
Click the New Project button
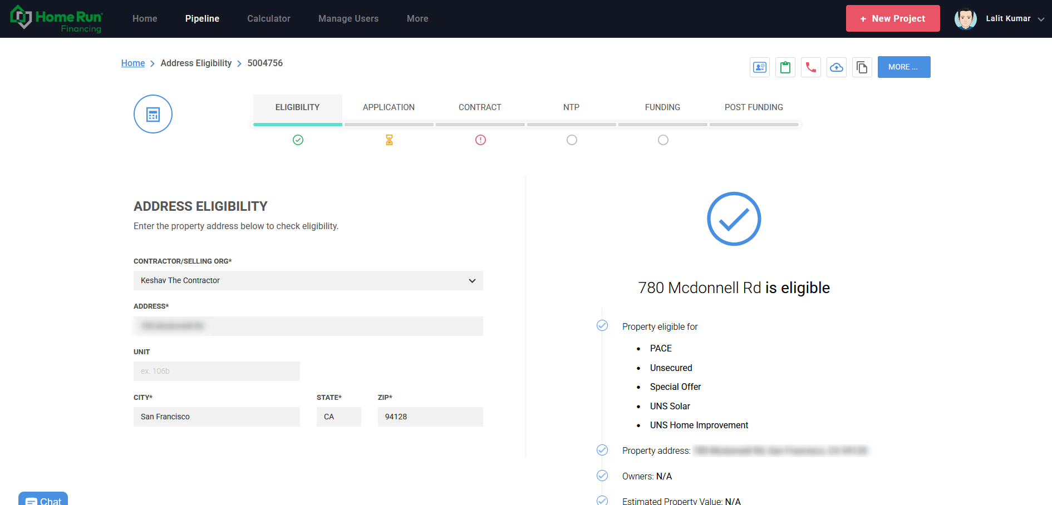[892, 19]
